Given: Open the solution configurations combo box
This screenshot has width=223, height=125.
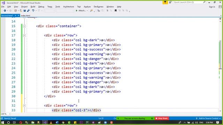Looking at the screenshot, I should pos(50,11).
